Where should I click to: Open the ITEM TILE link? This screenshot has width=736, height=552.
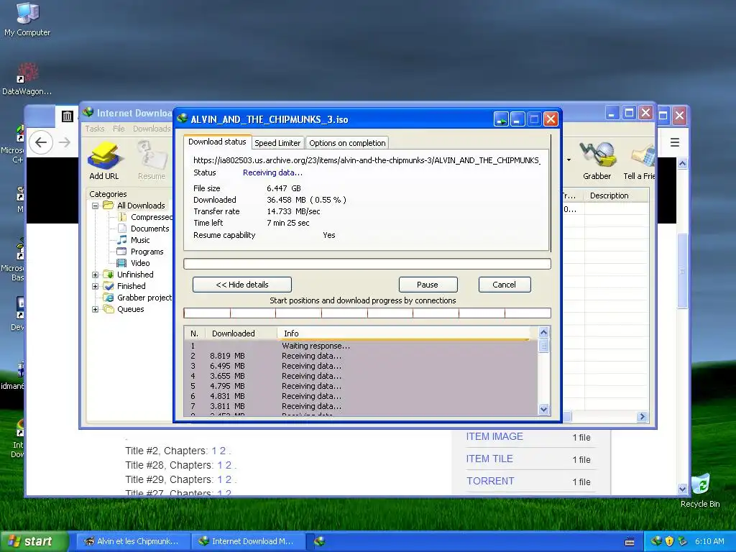[x=489, y=459]
